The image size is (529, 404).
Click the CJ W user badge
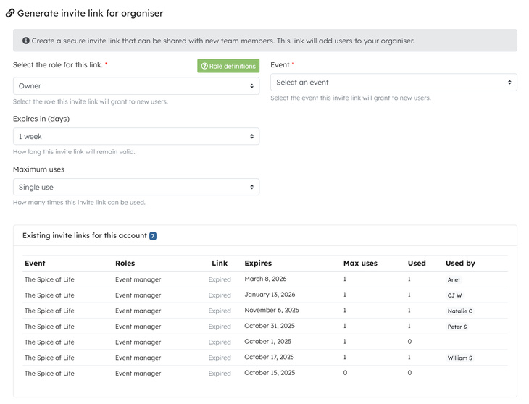click(454, 295)
